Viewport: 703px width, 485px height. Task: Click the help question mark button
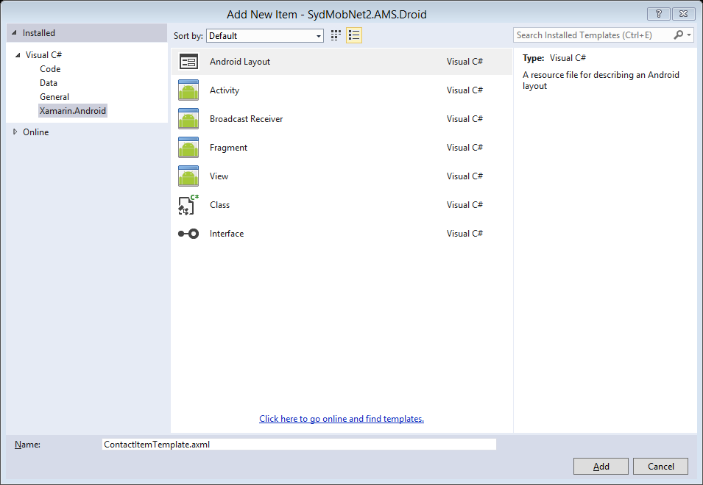659,14
